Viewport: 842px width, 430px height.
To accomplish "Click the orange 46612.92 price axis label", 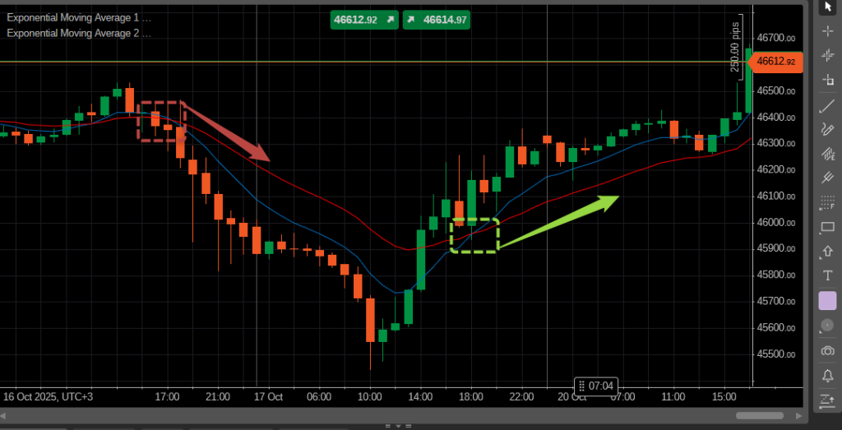I will [775, 61].
